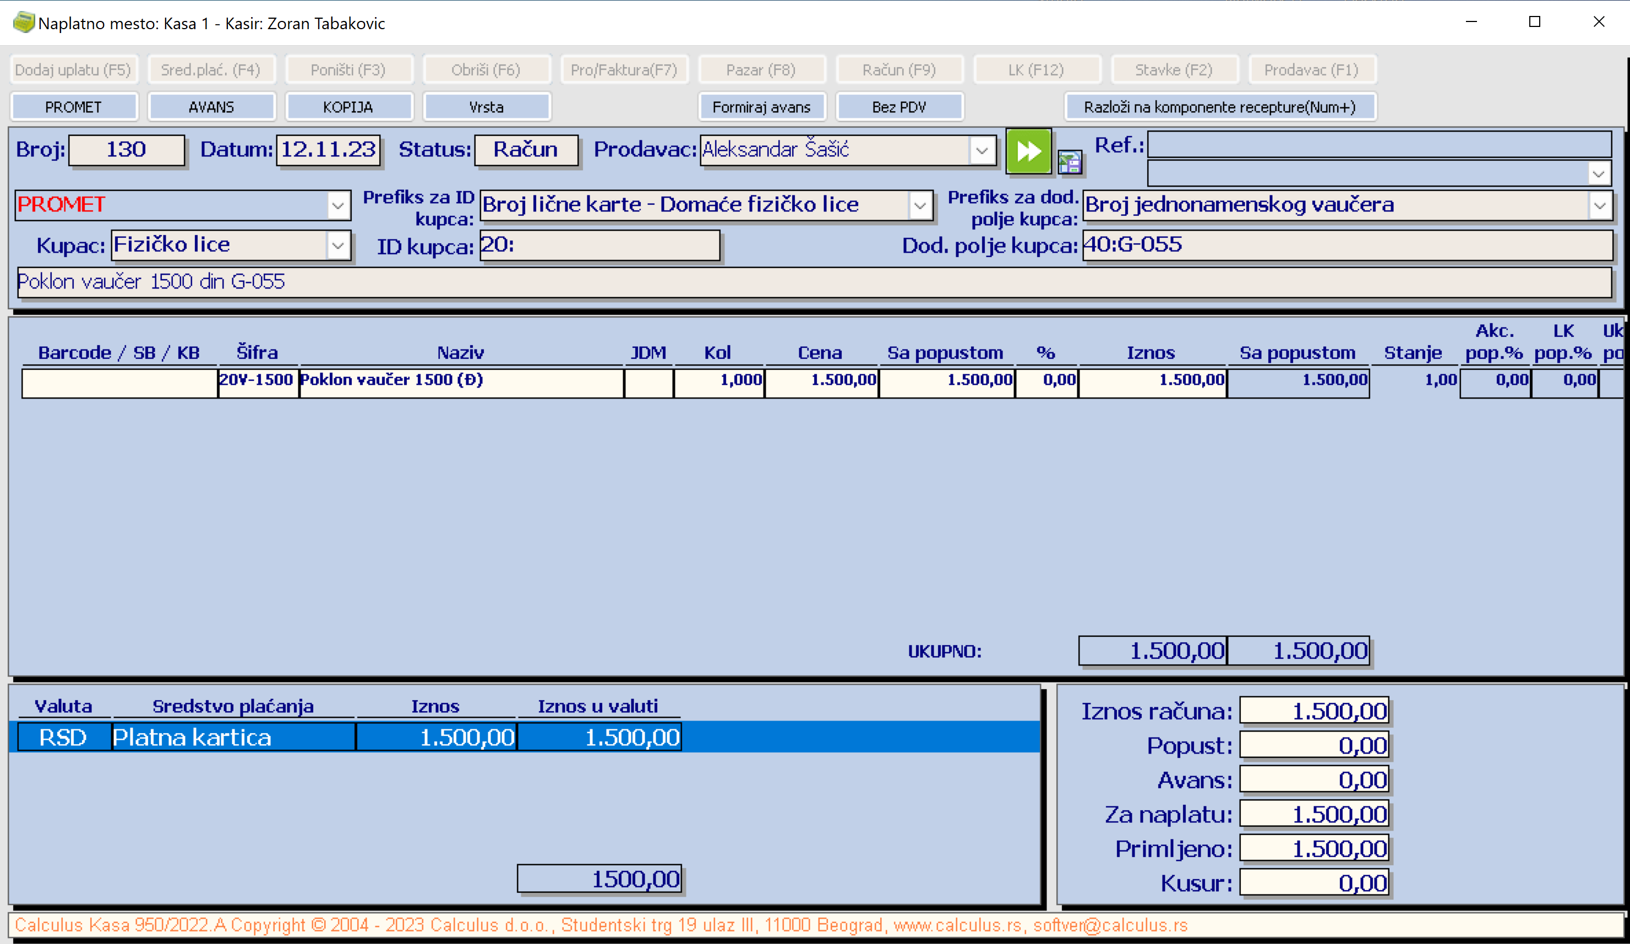Click the Obriši (F6) toolbar button
1630x944 pixels.
pos(487,70)
